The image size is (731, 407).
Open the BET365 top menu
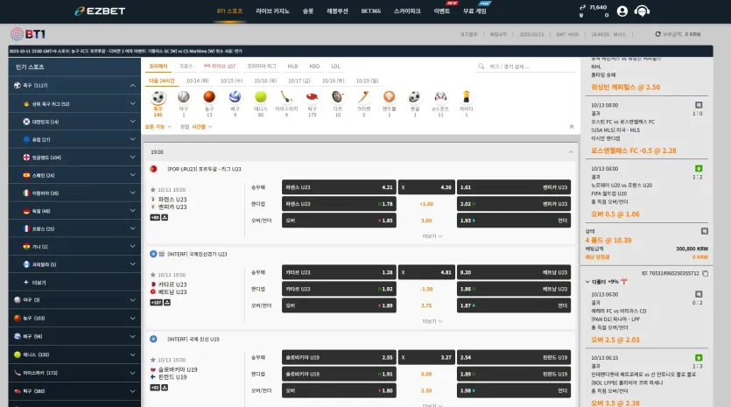click(371, 11)
